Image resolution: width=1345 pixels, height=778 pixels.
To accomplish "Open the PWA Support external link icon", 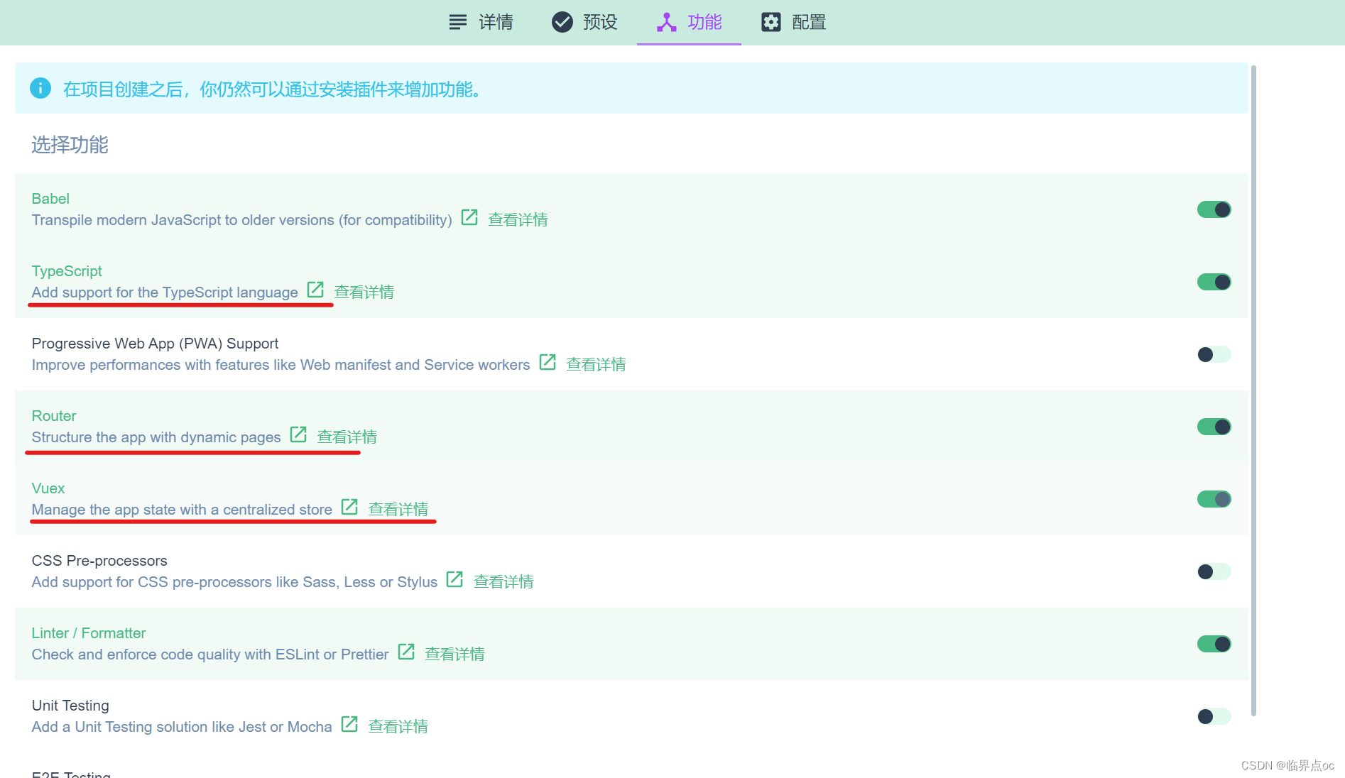I will pos(548,362).
